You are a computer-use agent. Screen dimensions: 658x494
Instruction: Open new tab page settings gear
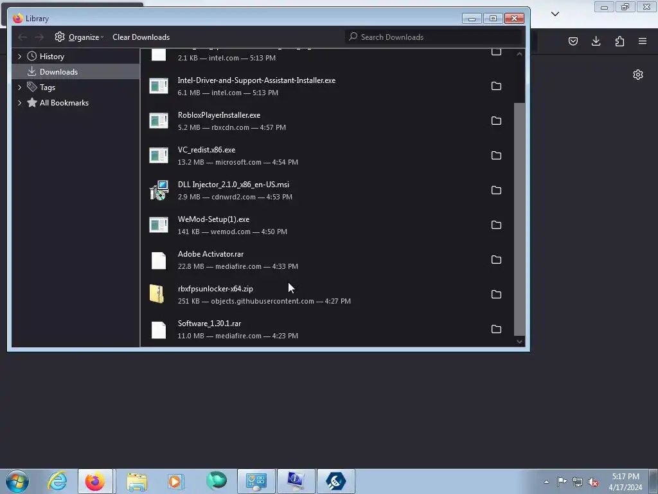638,75
